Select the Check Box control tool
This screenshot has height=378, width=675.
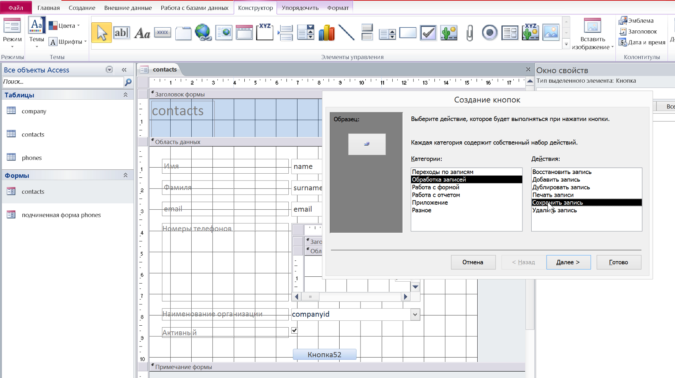pyautogui.click(x=428, y=33)
